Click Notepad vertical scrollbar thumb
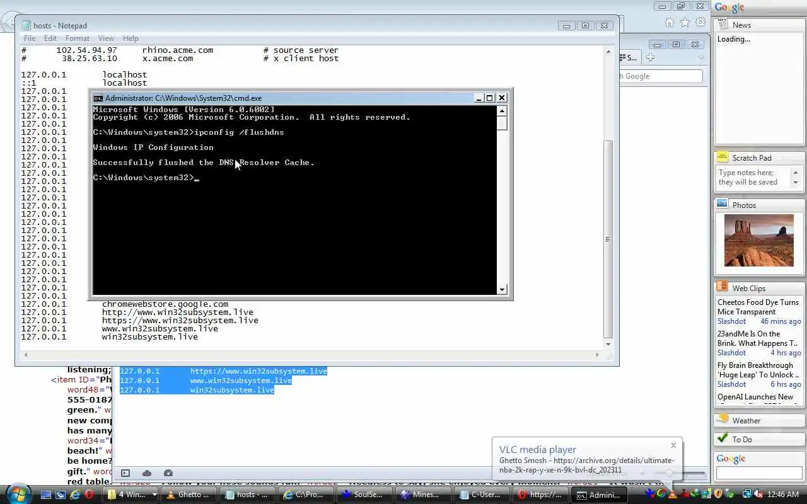The width and height of the screenshot is (807, 504). (x=608, y=239)
